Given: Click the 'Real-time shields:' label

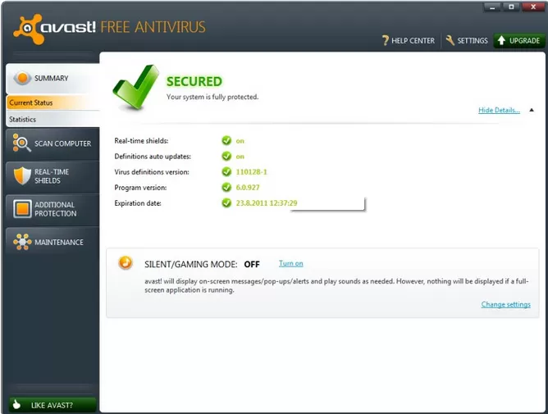Looking at the screenshot, I should (141, 141).
